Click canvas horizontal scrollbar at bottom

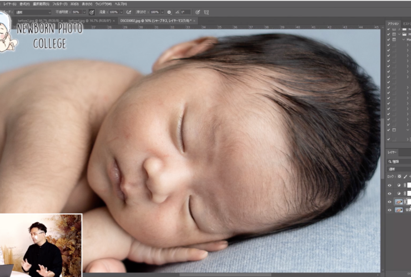pos(225,275)
